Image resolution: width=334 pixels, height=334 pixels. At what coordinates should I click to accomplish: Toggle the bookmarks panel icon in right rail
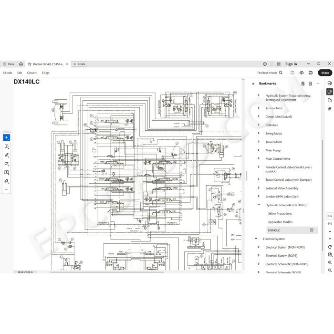click(330, 92)
